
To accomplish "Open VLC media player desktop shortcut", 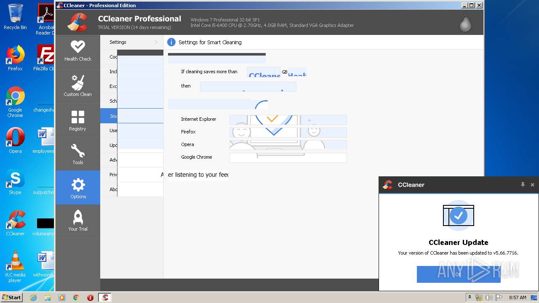I will [15, 267].
